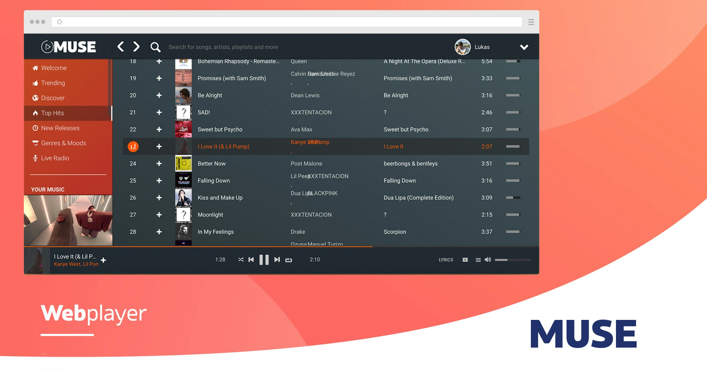Open the play queue list icon
The image size is (707, 371).
478,260
